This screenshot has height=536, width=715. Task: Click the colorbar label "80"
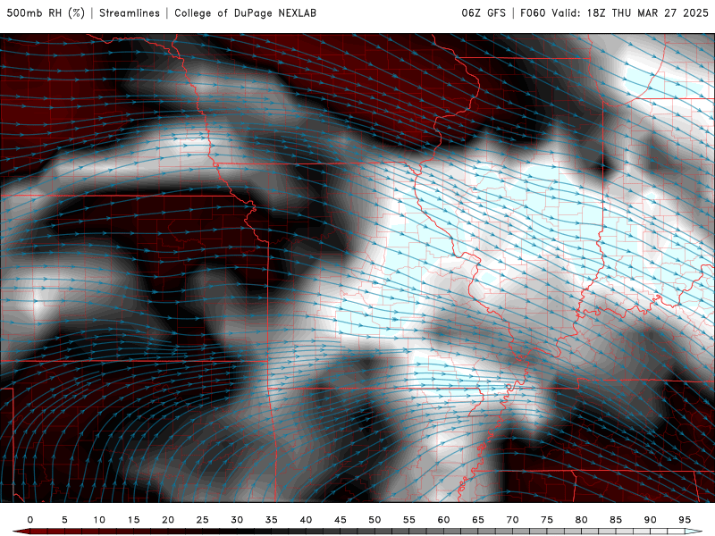click(582, 520)
